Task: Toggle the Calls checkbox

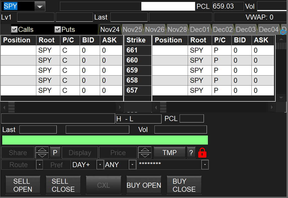Action: [14, 30]
